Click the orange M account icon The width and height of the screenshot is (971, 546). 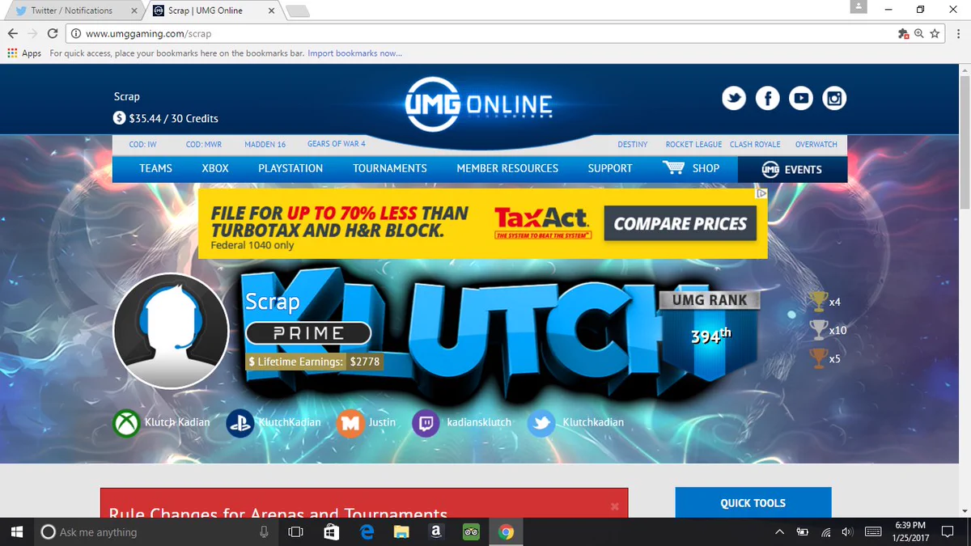click(x=350, y=423)
